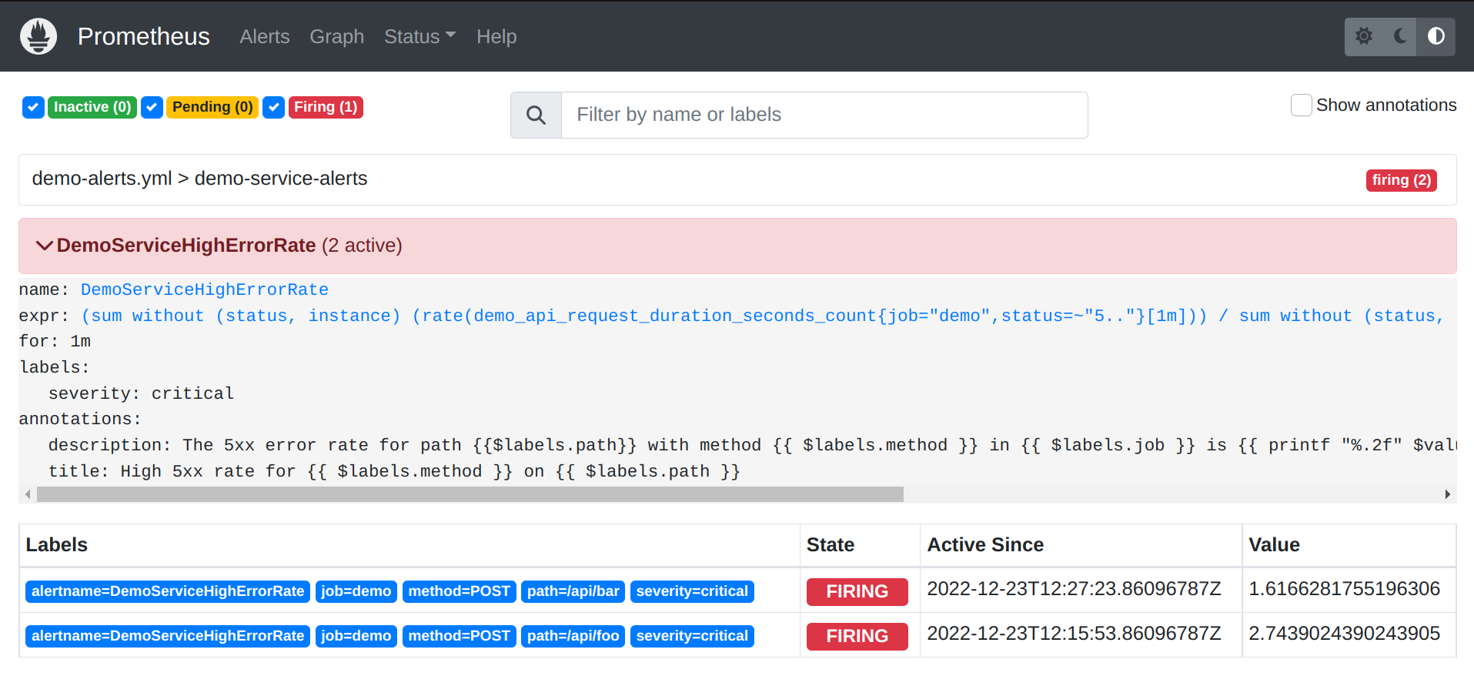This screenshot has height=676, width=1474.
Task: Switch to dark theme moon icon
Action: [x=1400, y=36]
